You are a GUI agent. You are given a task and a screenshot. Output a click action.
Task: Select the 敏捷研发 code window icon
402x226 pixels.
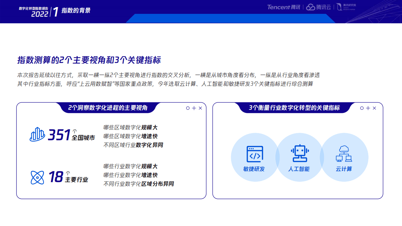[x=255, y=154]
